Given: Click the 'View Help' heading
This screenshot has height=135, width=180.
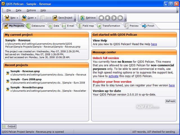Looking at the screenshot, I should point(100,40).
